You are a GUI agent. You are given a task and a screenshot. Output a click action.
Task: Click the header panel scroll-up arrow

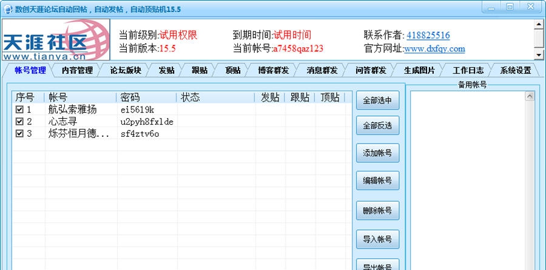point(539,24)
